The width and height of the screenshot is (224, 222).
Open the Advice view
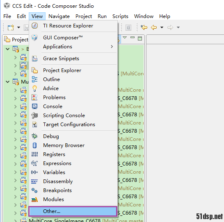(73, 88)
